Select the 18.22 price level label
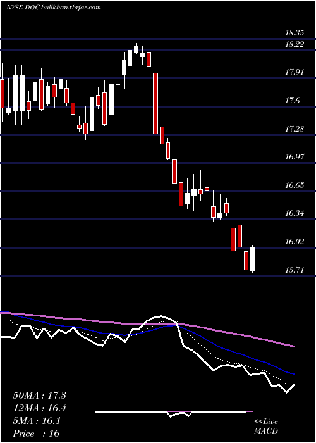 coord(295,44)
